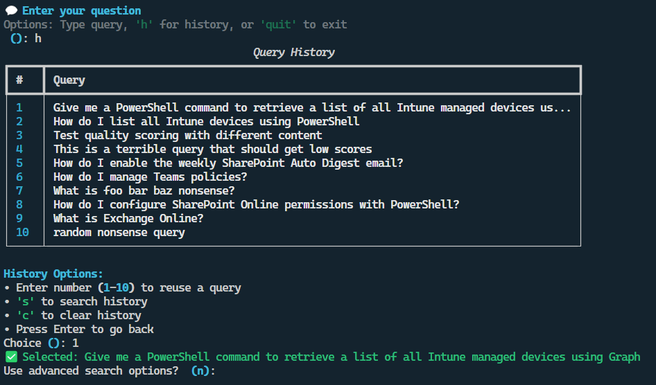Select query 6 about managing Teams policies
Screen dimensions: 656x385
(150, 177)
